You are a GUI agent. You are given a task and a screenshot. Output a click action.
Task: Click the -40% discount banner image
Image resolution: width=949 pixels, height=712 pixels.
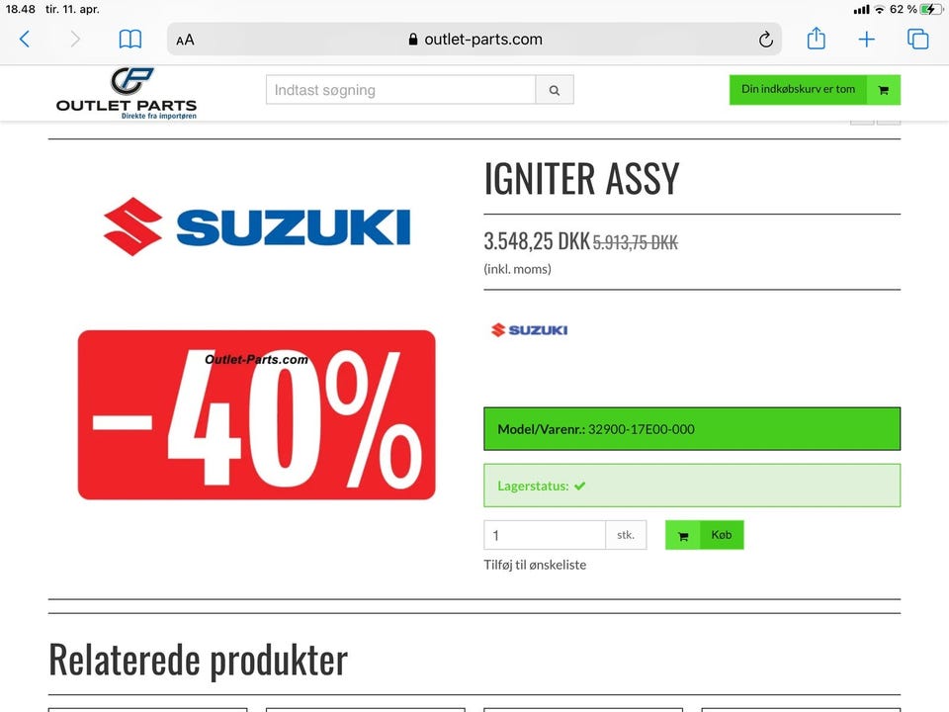[x=257, y=414]
